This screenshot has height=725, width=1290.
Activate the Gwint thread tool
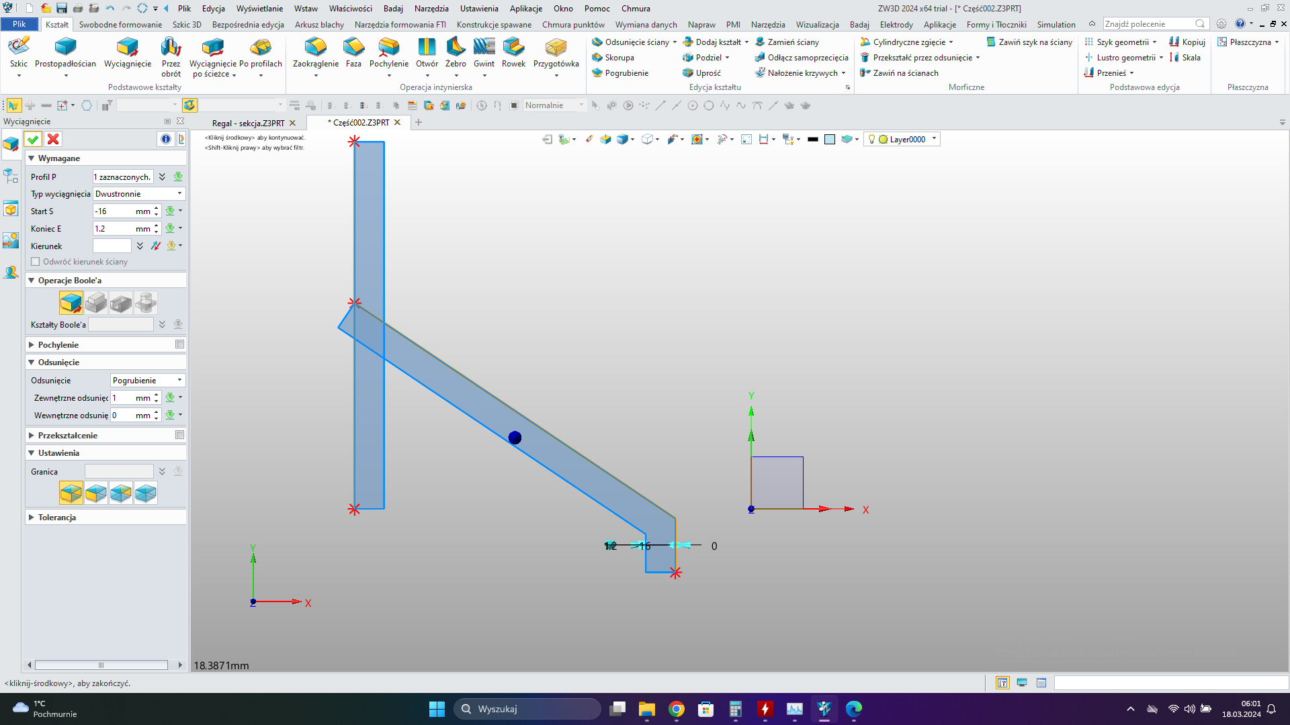click(x=484, y=52)
